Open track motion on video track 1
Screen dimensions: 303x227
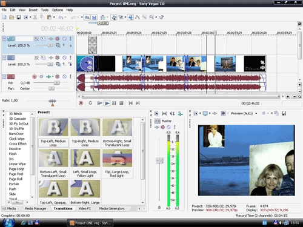[x=43, y=39]
